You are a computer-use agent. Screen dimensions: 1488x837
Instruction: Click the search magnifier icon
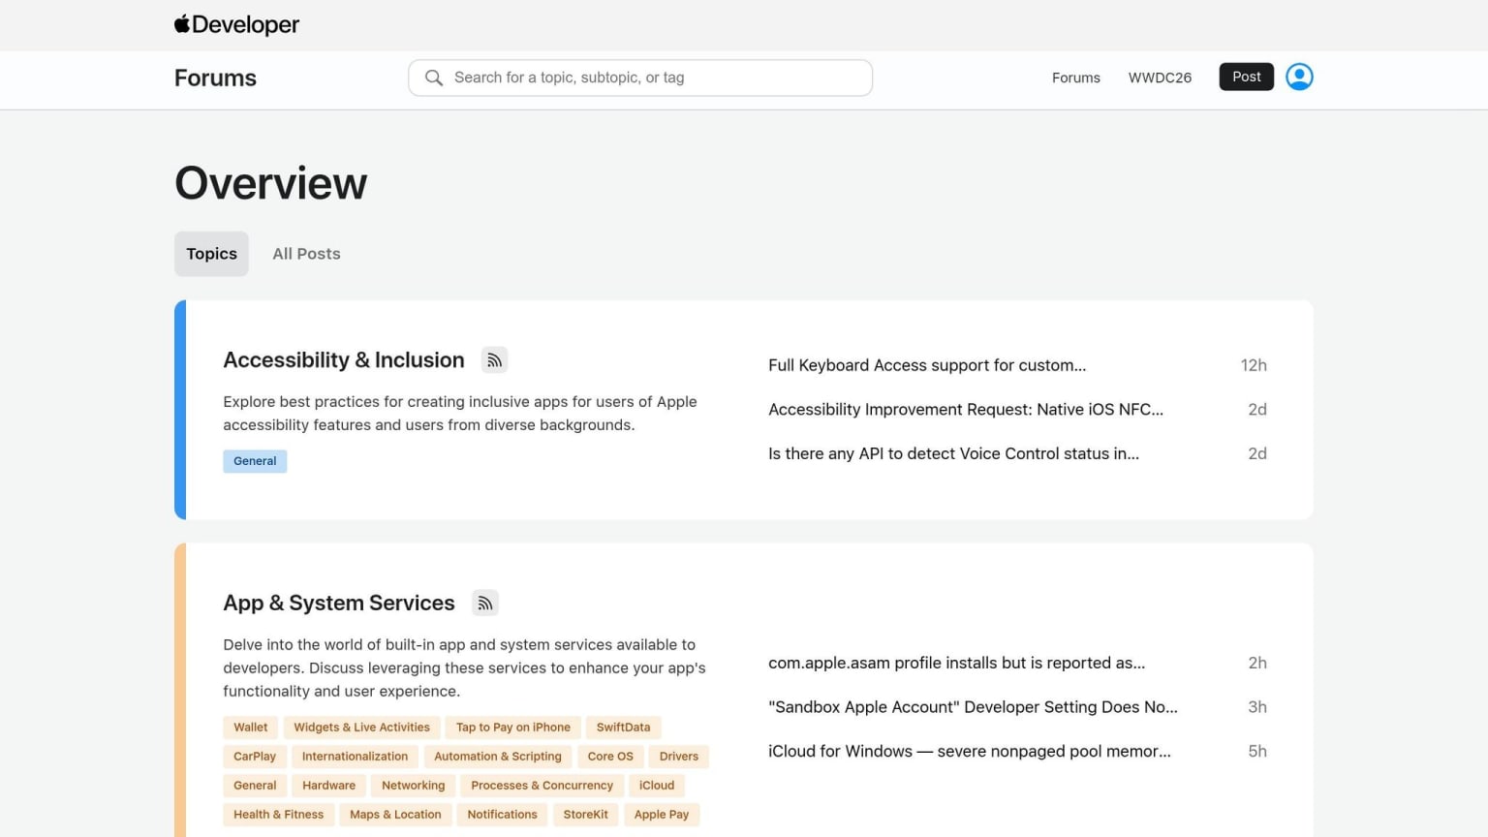[434, 77]
